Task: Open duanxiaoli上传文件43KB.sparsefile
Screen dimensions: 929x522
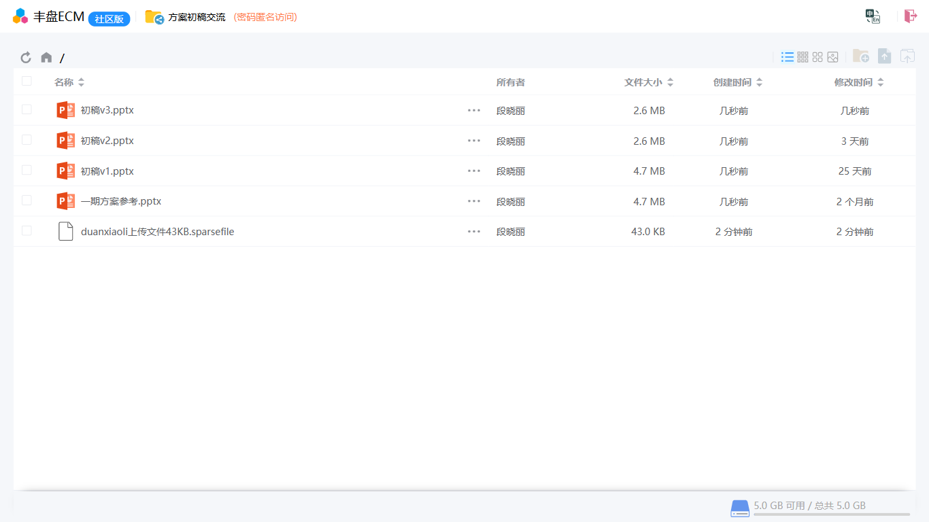Action: pyautogui.click(x=158, y=232)
